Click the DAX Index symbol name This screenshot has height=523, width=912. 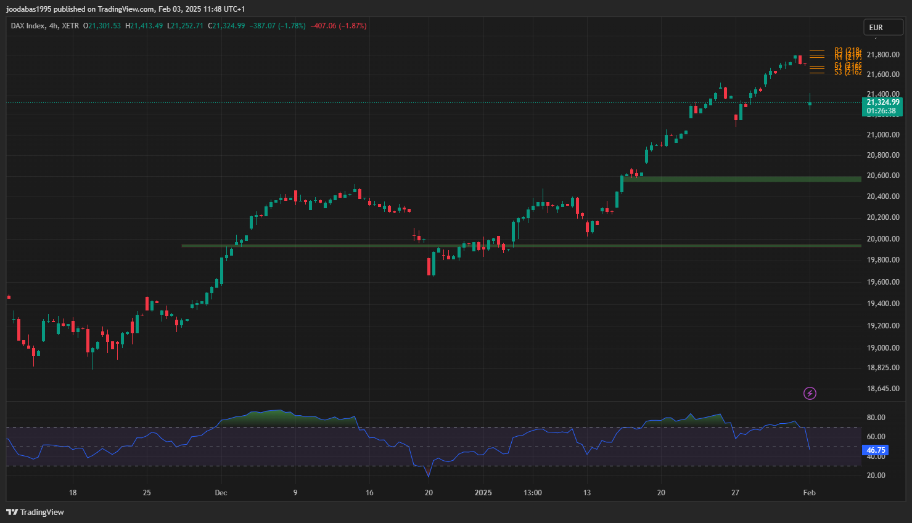[28, 26]
